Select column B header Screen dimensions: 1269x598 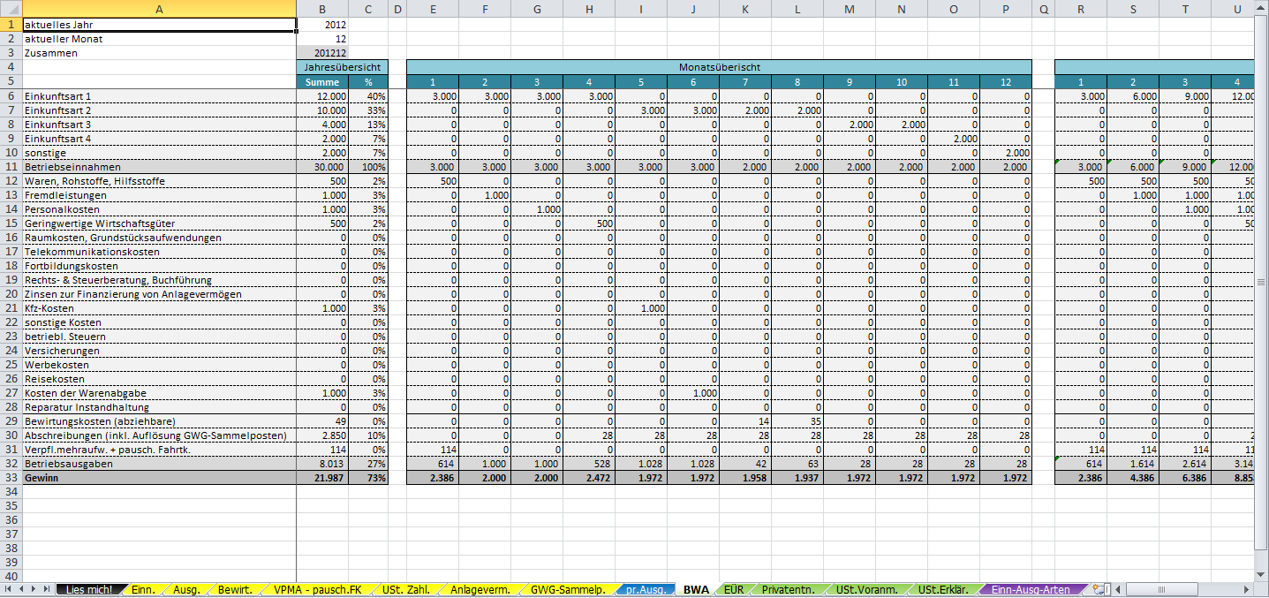(x=322, y=10)
